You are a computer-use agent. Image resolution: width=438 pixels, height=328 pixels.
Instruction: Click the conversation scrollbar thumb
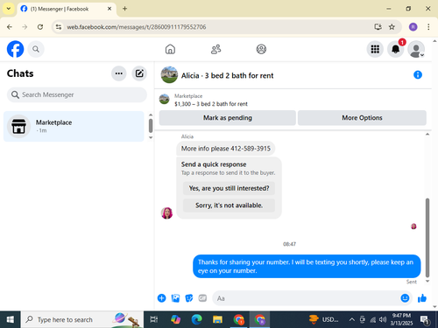(427, 238)
